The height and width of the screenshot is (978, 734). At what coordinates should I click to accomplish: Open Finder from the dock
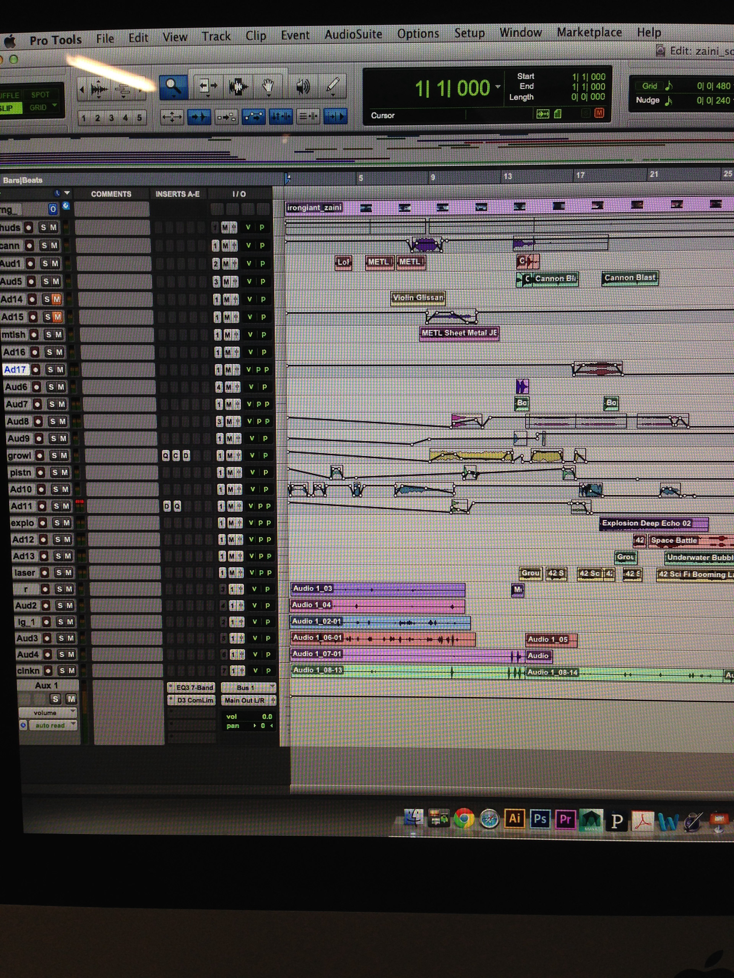413,818
